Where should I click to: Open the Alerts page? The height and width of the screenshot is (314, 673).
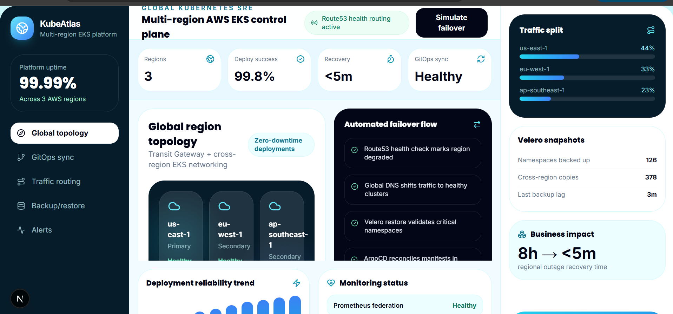click(65, 230)
